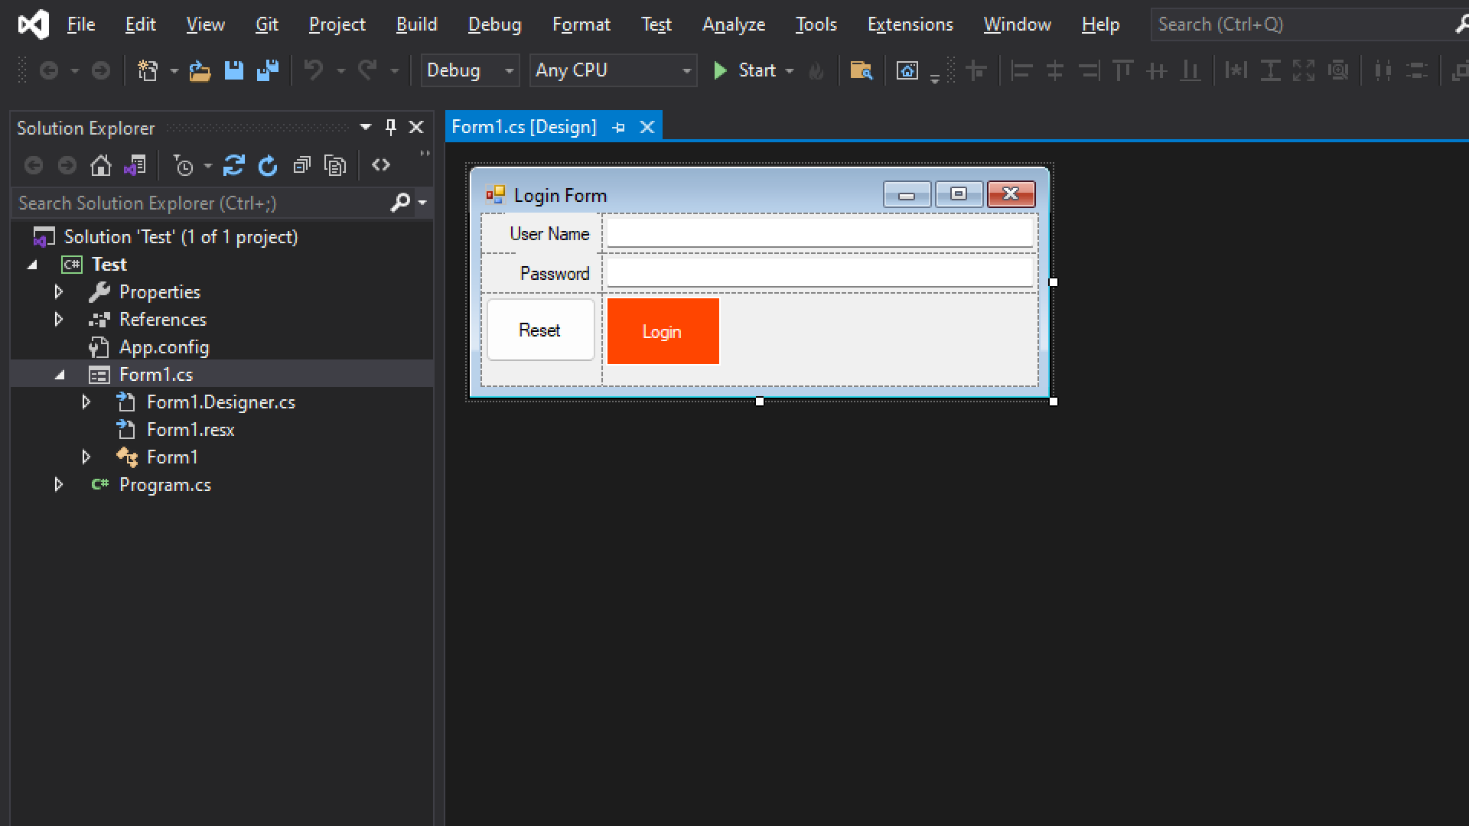Image resolution: width=1469 pixels, height=826 pixels.
Task: Select Form1.cs in Solution Explorer
Action: point(155,374)
